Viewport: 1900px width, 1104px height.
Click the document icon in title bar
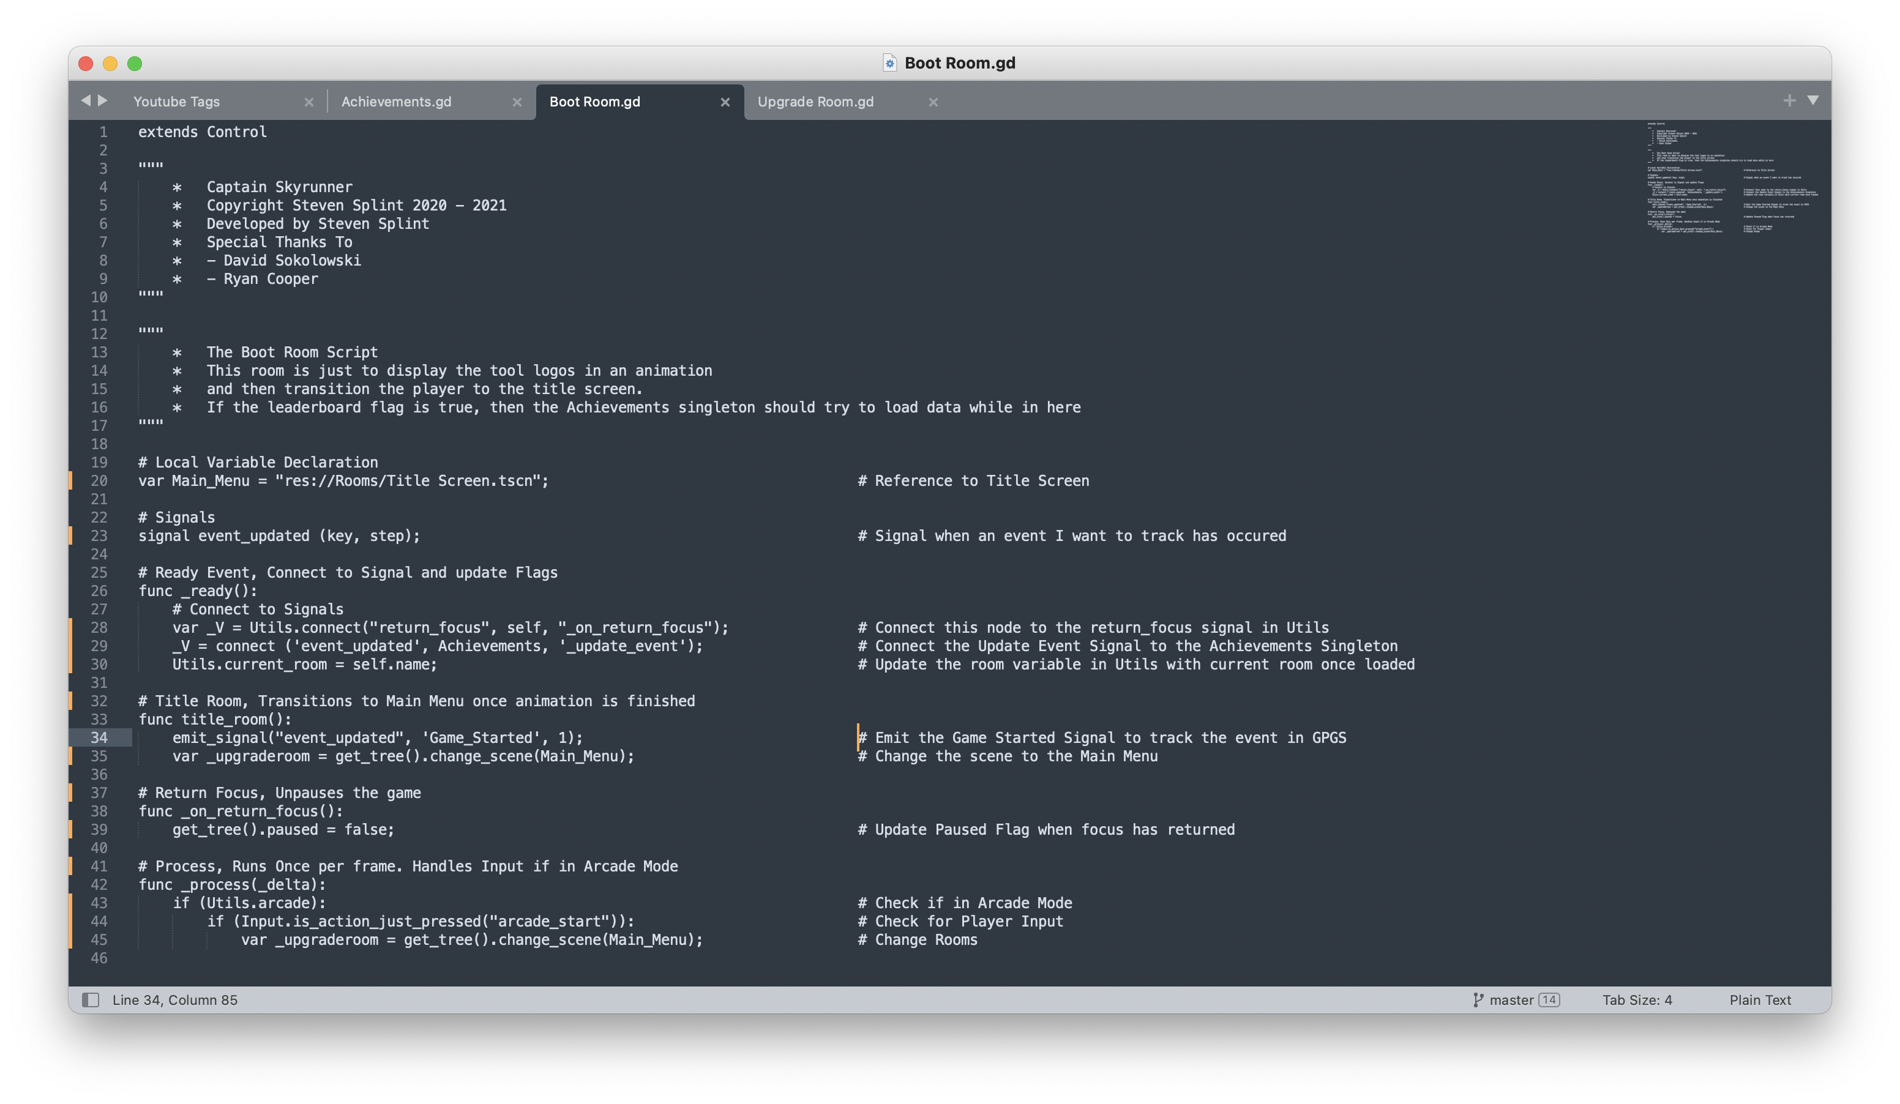coord(889,62)
